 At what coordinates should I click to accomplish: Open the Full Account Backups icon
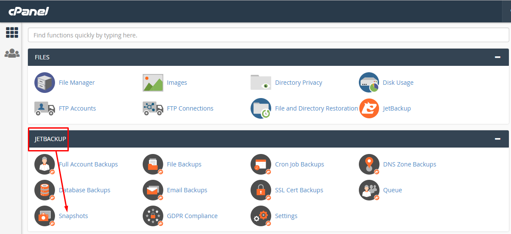(x=45, y=164)
